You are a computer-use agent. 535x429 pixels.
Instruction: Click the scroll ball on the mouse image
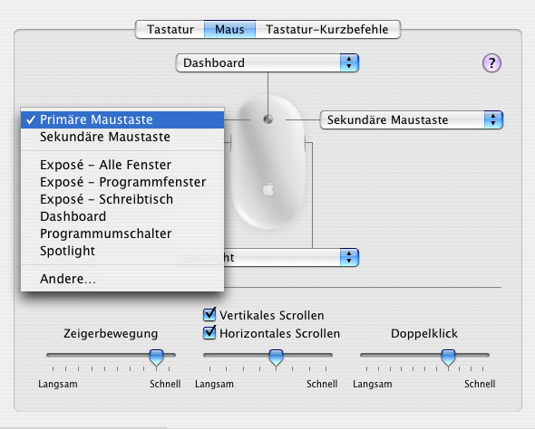[268, 119]
